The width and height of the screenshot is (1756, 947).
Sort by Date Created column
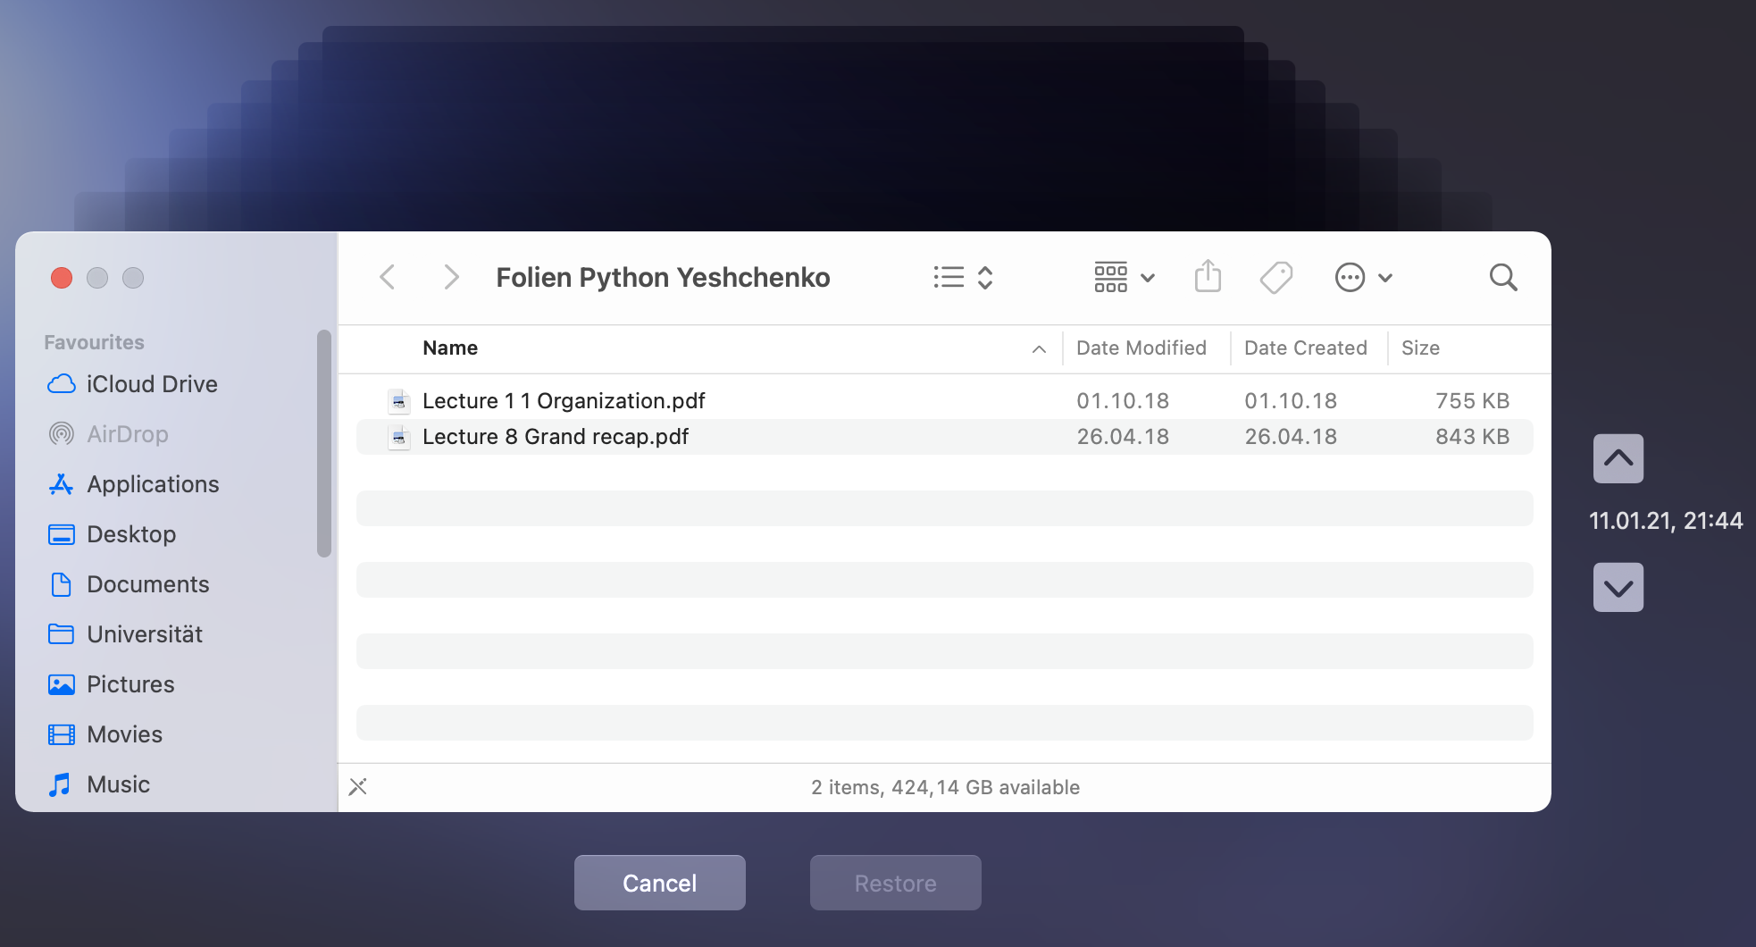click(x=1305, y=348)
